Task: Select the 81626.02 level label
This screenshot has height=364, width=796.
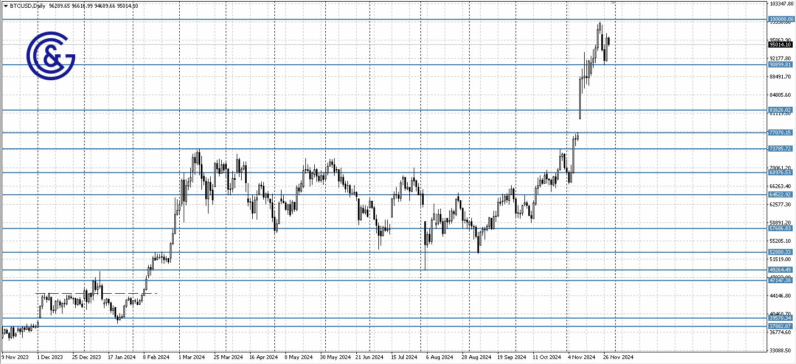Action: pyautogui.click(x=781, y=110)
